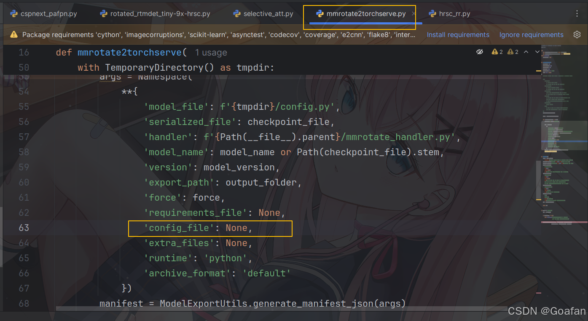This screenshot has height=321, width=588.
Task: Expand the sticky def mmrotate2torchserve header line
Action: click(126, 52)
